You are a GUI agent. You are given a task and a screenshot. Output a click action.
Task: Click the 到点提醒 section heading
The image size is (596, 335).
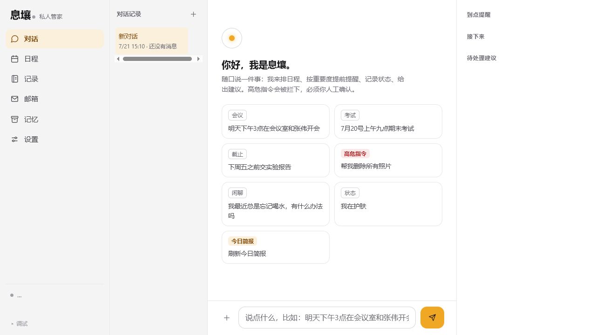click(479, 15)
